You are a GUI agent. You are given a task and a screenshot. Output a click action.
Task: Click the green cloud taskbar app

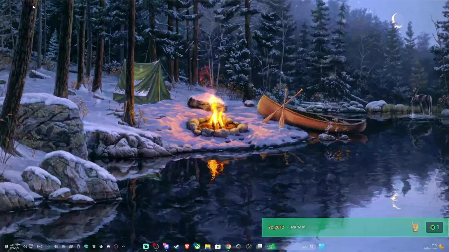tap(271, 246)
